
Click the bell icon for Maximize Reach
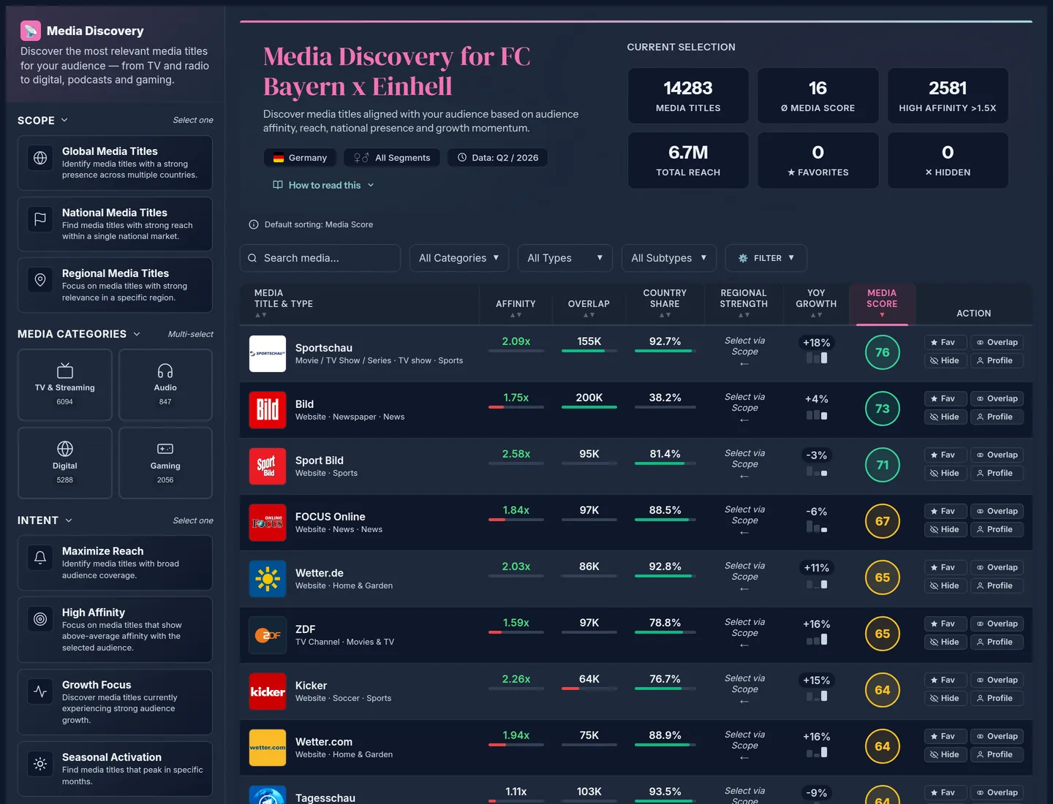[40, 558]
